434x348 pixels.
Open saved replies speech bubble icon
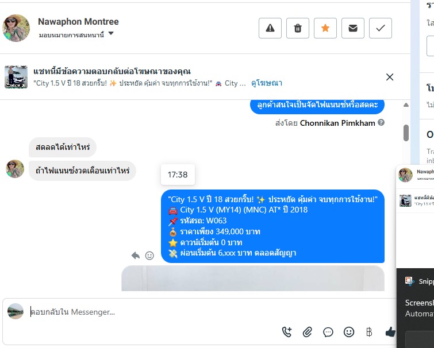[x=328, y=332]
